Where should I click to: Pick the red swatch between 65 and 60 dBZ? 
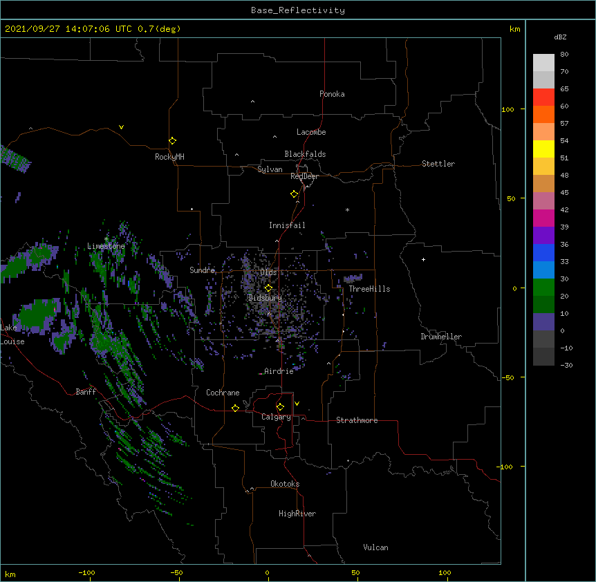543,97
